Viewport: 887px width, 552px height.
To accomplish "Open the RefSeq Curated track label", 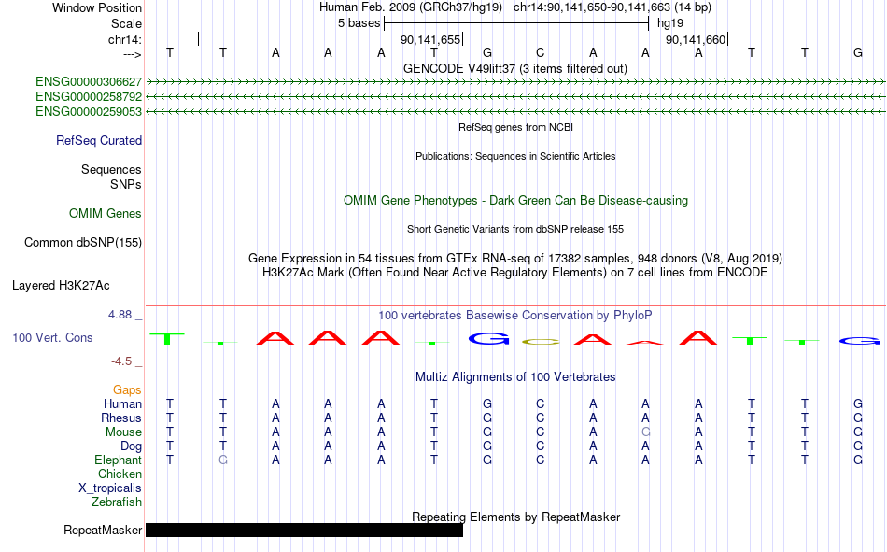I will pos(99,140).
